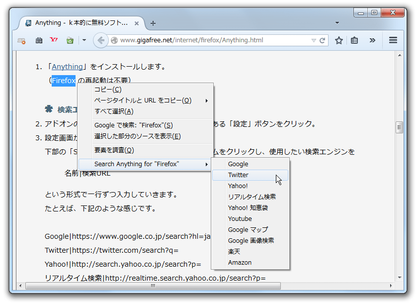Click the binoculars toolbar icon
Image resolution: width=418 pixels, height=304 pixels.
[39, 41]
